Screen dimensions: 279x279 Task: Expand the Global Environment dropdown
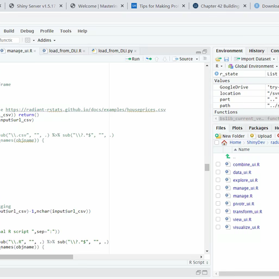coord(253,66)
